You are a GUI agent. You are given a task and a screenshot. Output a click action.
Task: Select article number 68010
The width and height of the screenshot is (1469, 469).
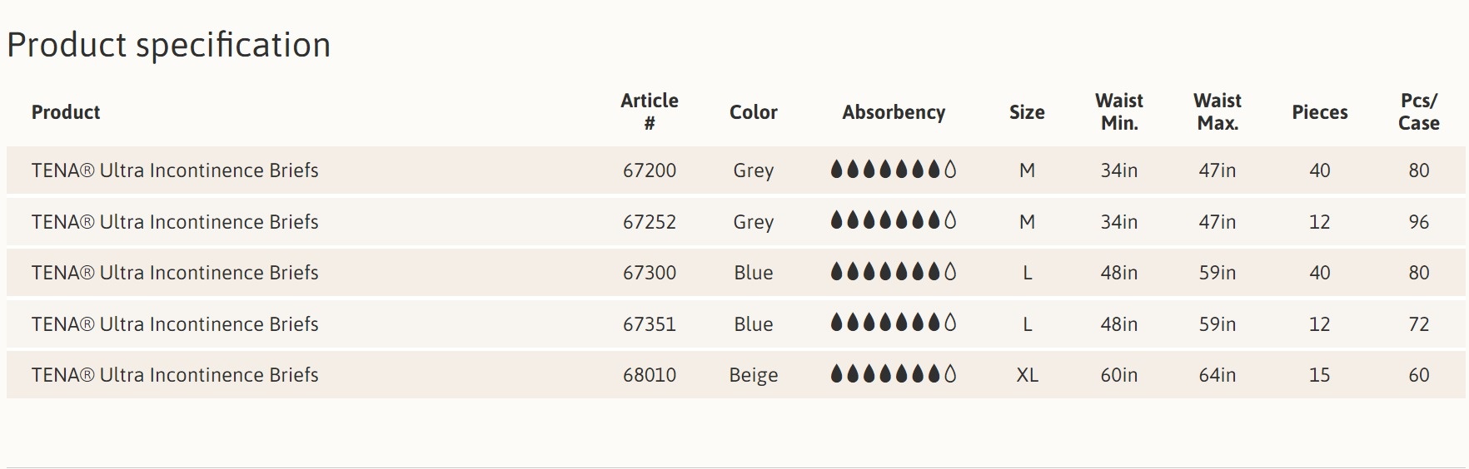point(650,375)
